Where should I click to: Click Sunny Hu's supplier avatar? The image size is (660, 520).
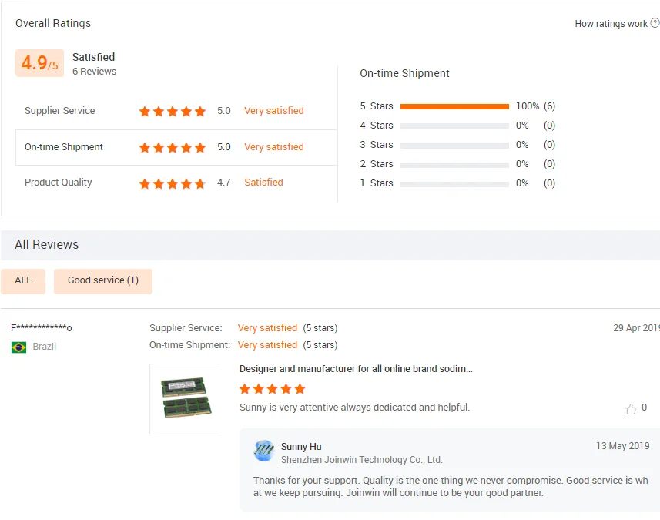264,451
